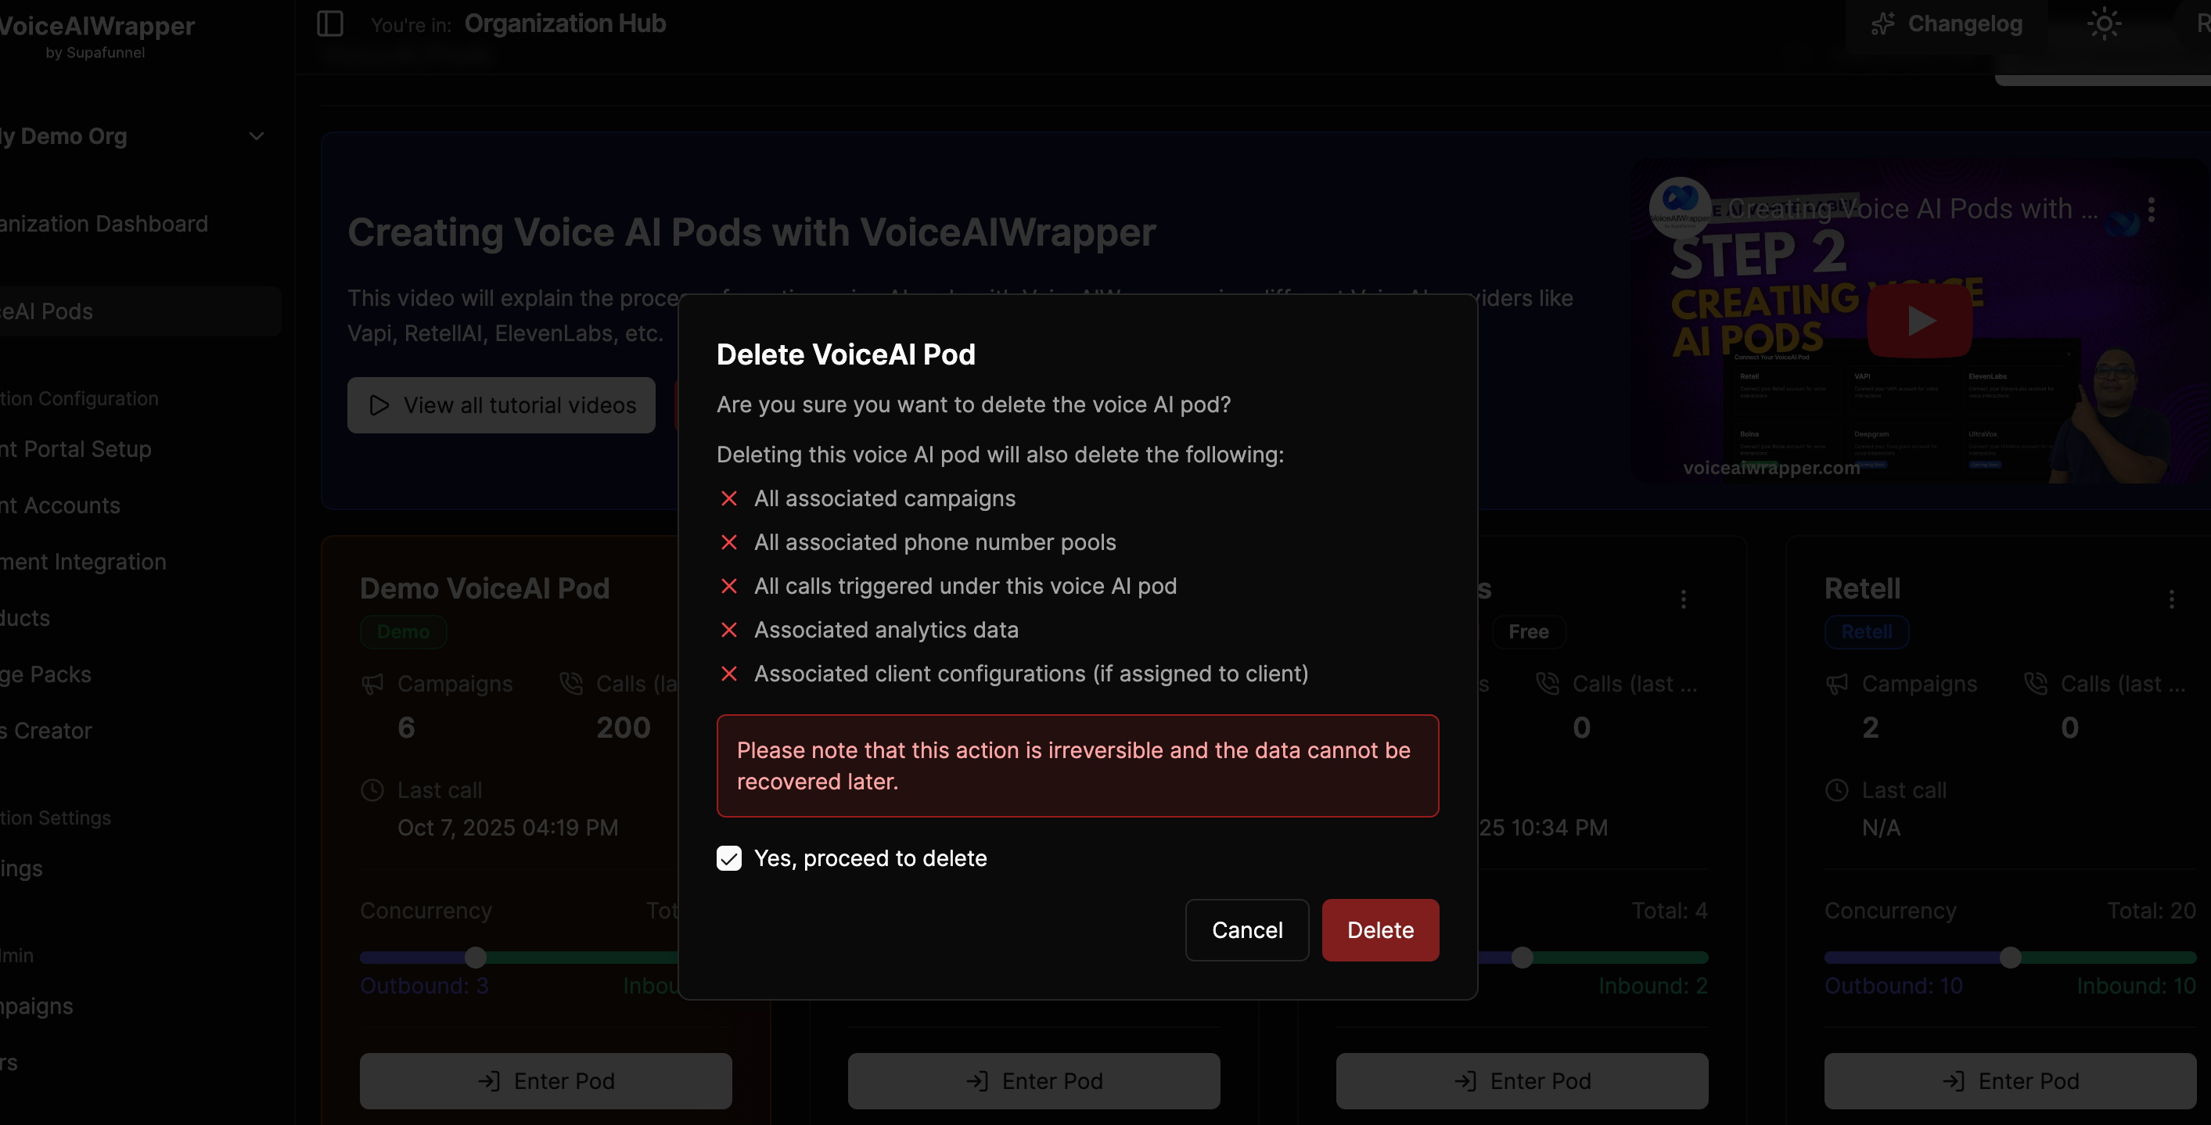Screen dimensions: 2211x1125
Task: Click View all tutorial videos button
Action: [x=501, y=405]
